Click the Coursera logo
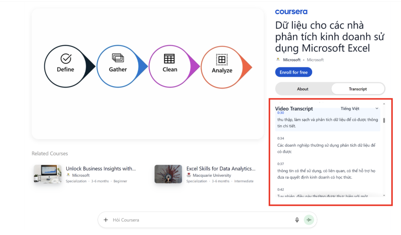Screen dimensions: 401x235 (291, 12)
